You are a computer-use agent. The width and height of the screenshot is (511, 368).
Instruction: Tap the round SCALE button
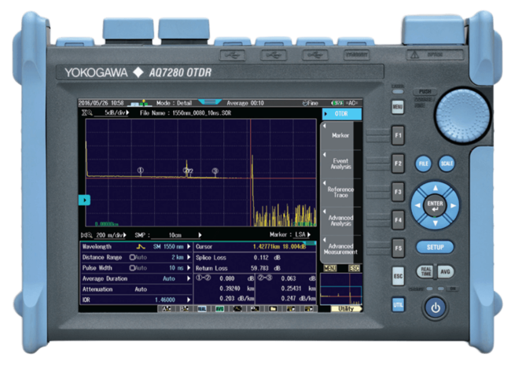point(447,164)
